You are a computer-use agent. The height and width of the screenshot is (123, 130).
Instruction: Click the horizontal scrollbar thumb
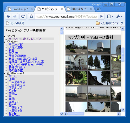[x=76, y=114]
